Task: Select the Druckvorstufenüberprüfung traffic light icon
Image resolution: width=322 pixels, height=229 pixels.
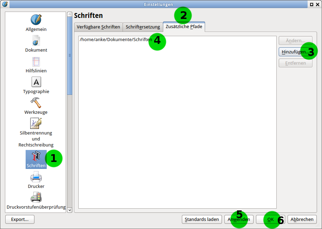Action: tap(36, 197)
